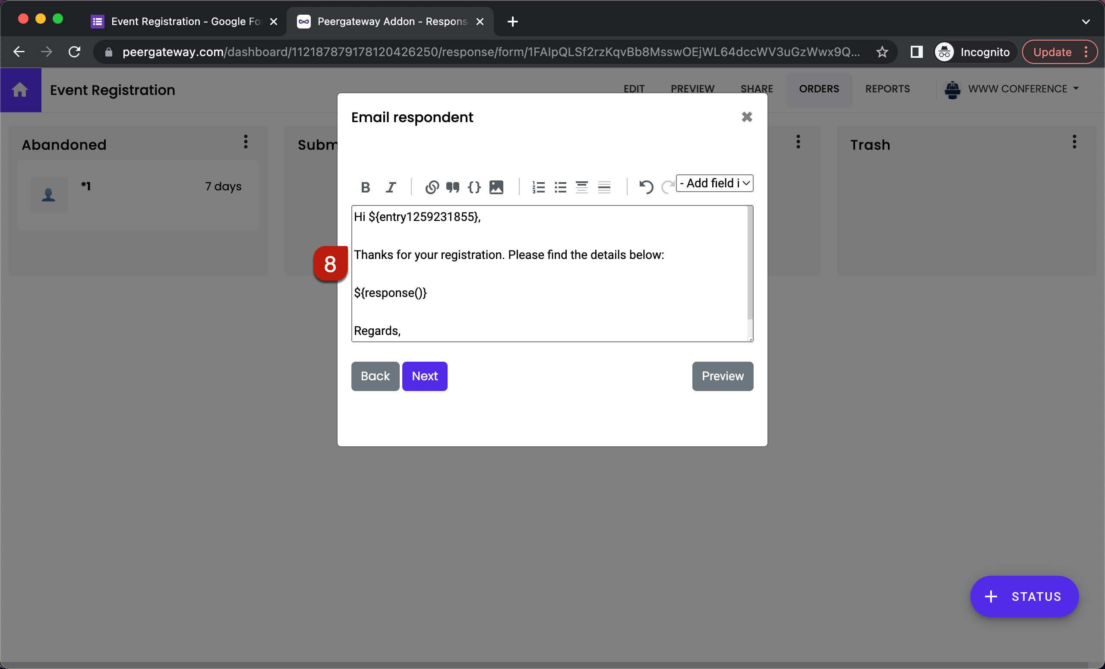This screenshot has width=1105, height=669.
Task: Switch to the REPORTS tab
Action: click(x=887, y=89)
